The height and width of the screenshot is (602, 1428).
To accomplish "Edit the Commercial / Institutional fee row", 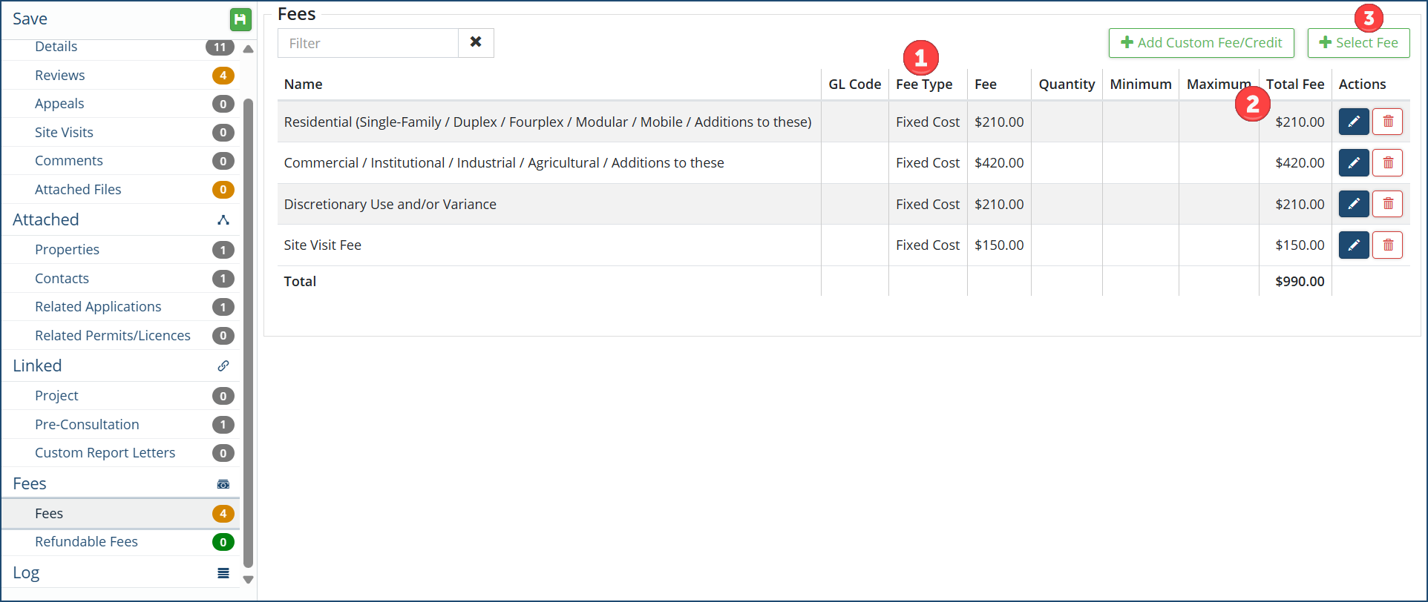I will click(x=1353, y=162).
